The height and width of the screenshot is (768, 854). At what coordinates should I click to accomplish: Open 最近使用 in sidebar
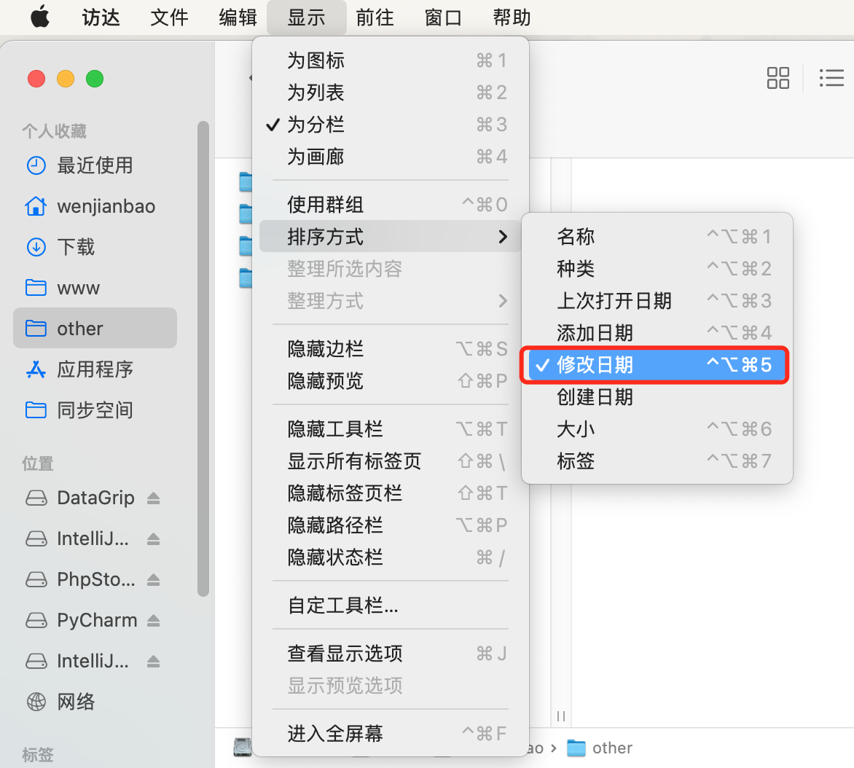(x=95, y=165)
